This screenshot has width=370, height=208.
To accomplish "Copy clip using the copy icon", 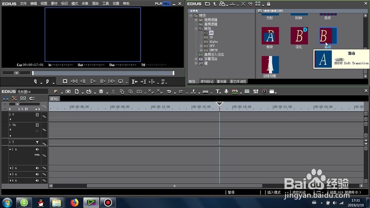I will 122,92.
